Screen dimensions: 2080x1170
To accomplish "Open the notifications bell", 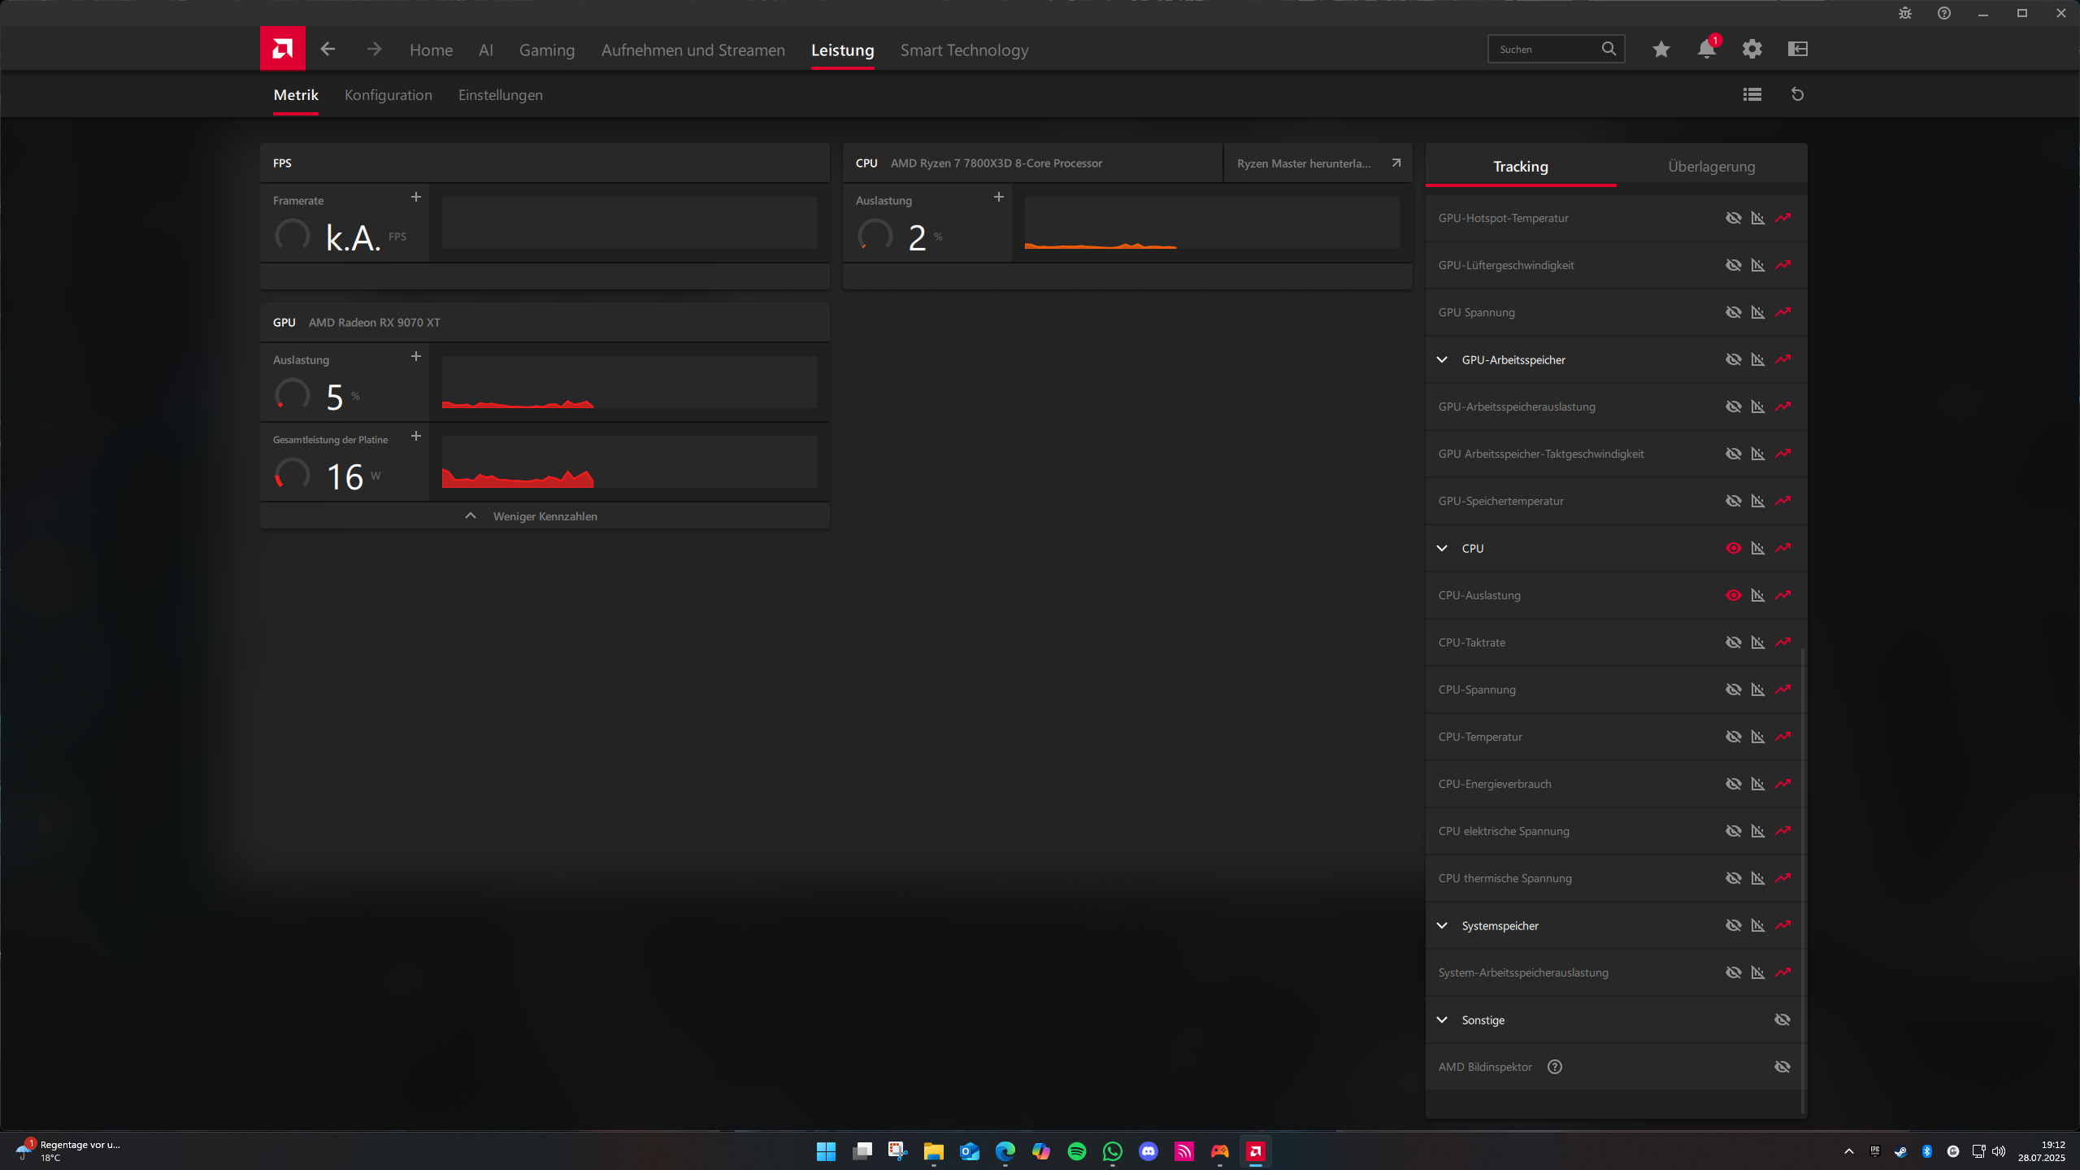I will 1706,49.
